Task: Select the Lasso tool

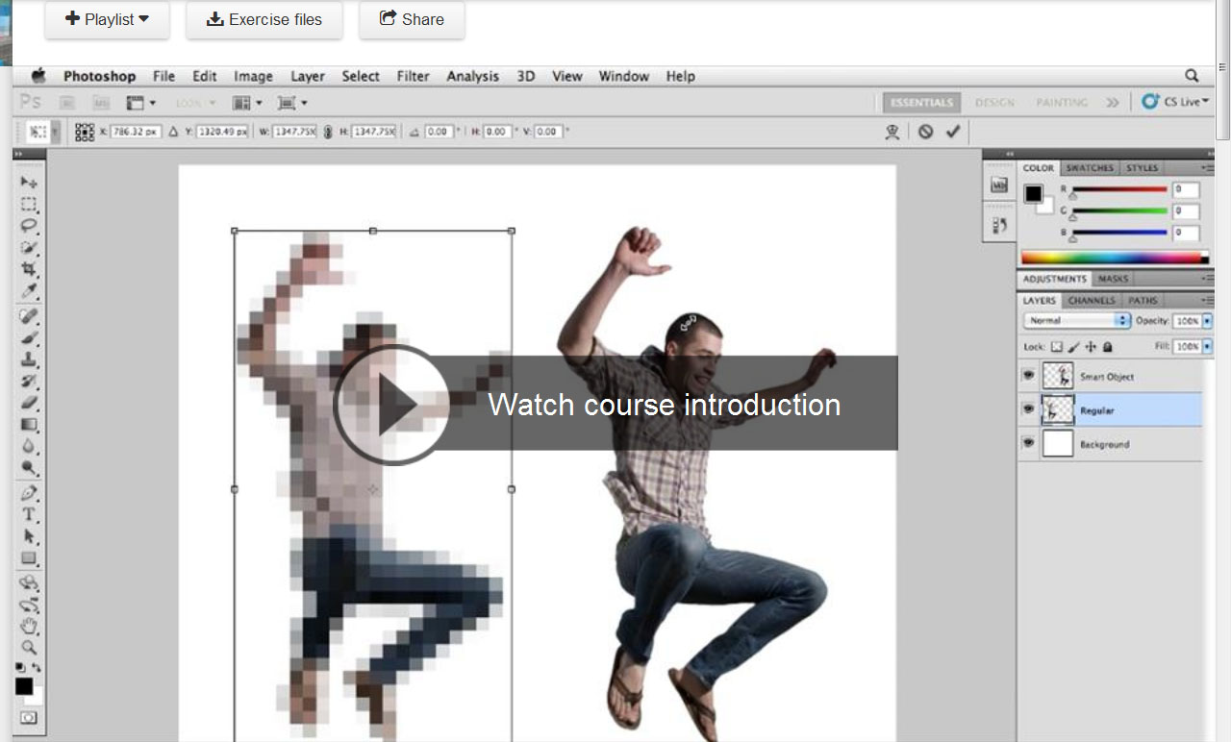Action: pyautogui.click(x=29, y=227)
